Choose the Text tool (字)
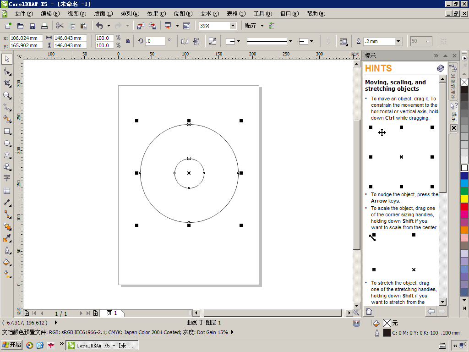This screenshot has width=469, height=352. coord(7,178)
